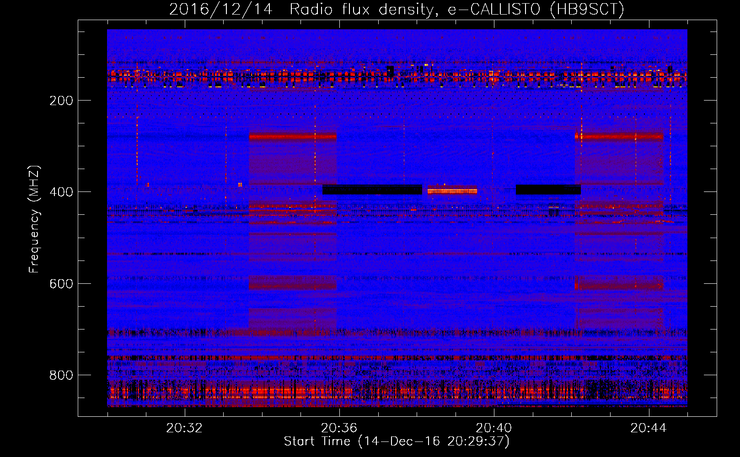Click the 20:36 time tick label
The width and height of the screenshot is (740, 457).
[339, 428]
